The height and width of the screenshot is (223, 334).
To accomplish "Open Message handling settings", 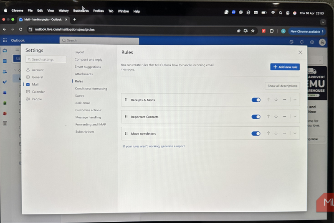I will click(88, 117).
